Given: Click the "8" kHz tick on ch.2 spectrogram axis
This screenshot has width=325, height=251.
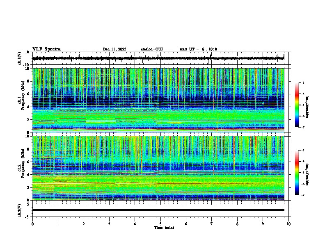Looking at the screenshot, I should (x=29, y=149).
